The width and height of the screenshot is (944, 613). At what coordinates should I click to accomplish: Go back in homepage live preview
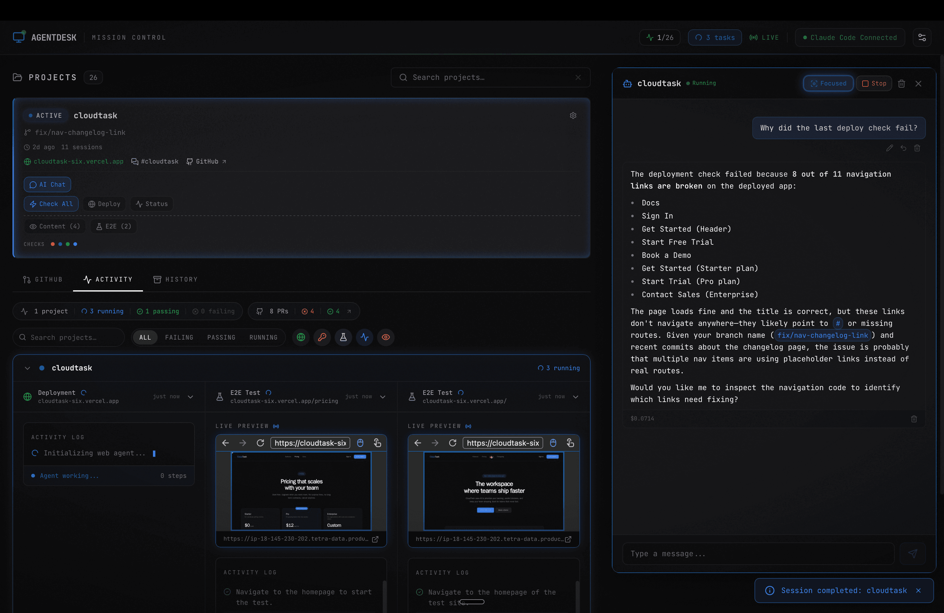(x=418, y=443)
